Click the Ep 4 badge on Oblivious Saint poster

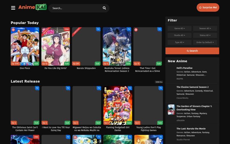click(x=14, y=123)
